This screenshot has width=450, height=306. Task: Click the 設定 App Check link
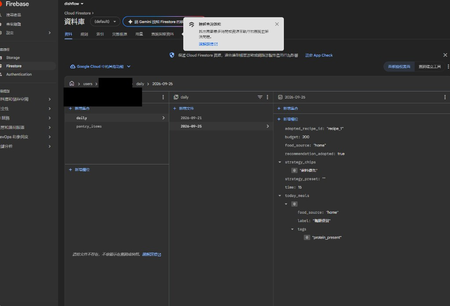(319, 55)
